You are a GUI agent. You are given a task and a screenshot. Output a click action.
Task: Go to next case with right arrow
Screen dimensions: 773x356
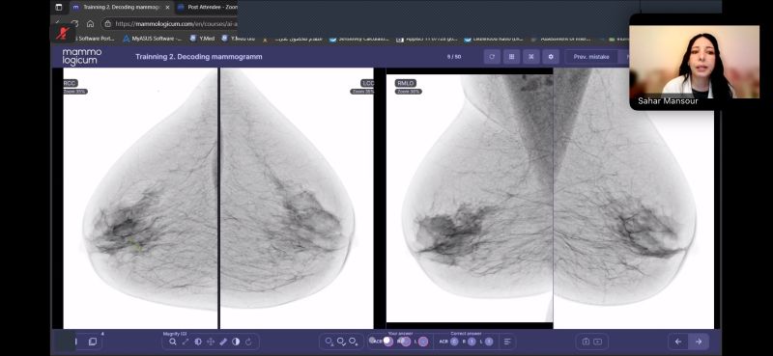[x=698, y=342]
